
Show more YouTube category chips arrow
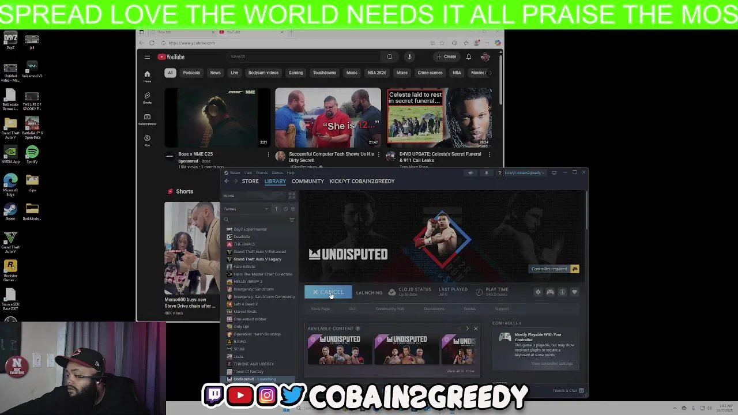coord(490,73)
